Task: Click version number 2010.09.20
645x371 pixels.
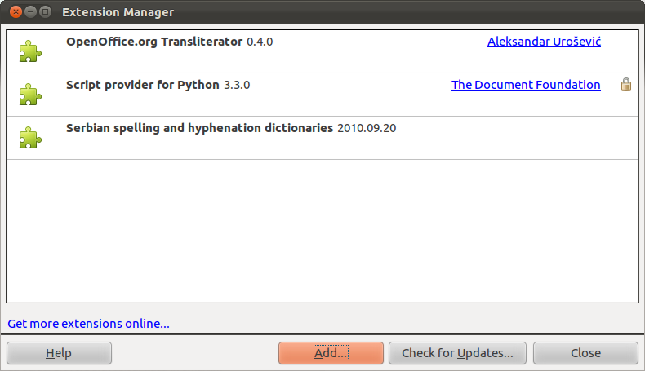Action: 367,128
